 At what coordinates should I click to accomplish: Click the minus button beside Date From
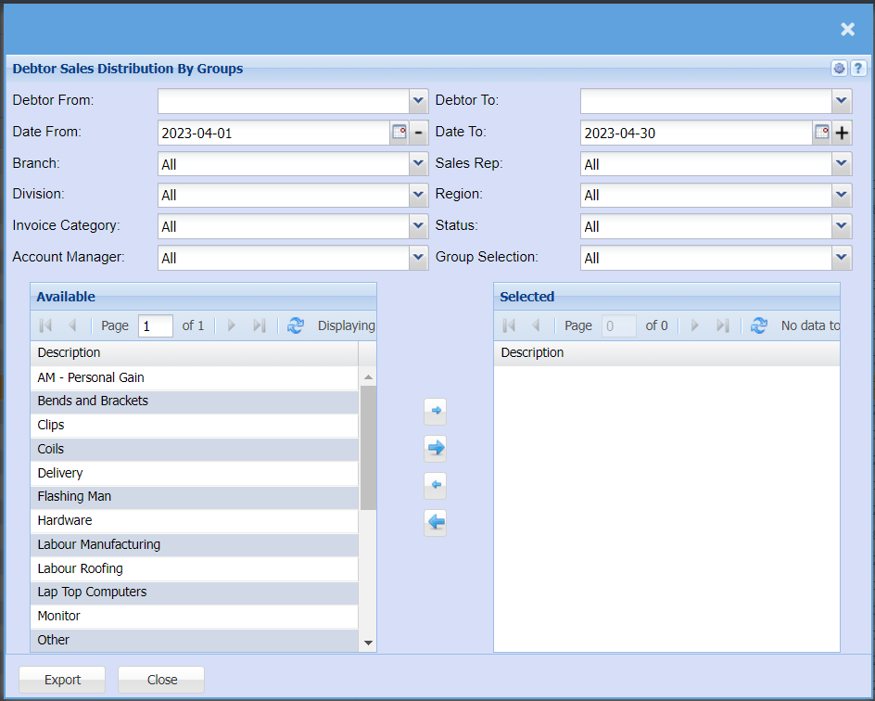[418, 133]
